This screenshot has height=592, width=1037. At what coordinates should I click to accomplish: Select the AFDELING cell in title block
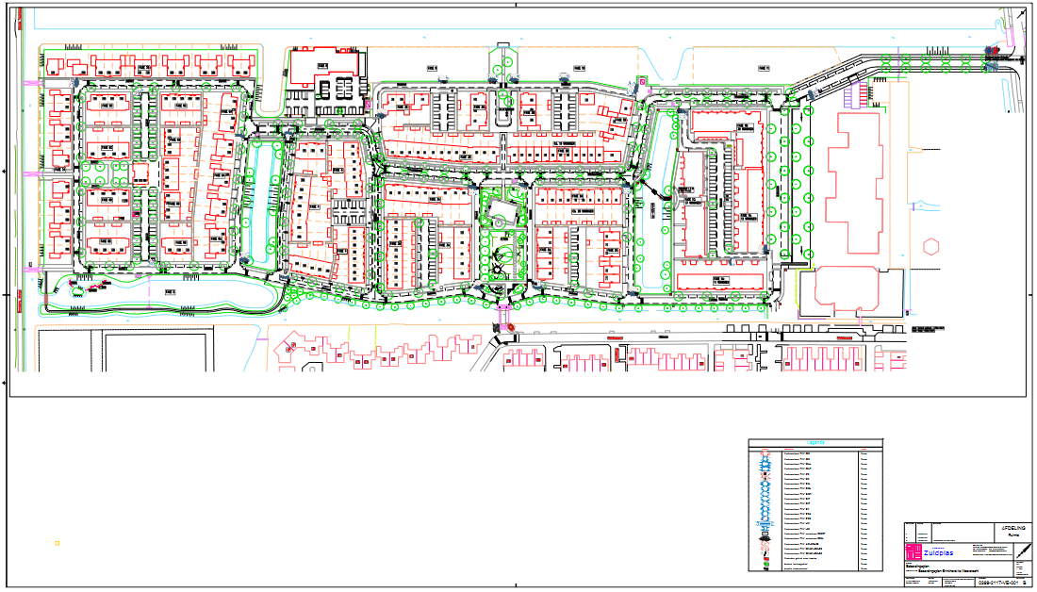1014,527
